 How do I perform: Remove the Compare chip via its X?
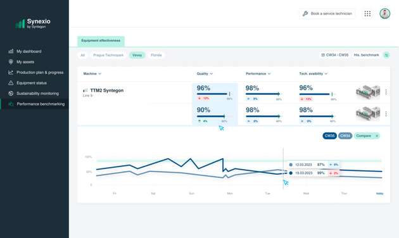377,136
